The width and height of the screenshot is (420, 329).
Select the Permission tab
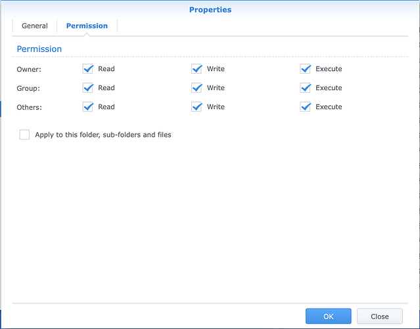pos(87,26)
